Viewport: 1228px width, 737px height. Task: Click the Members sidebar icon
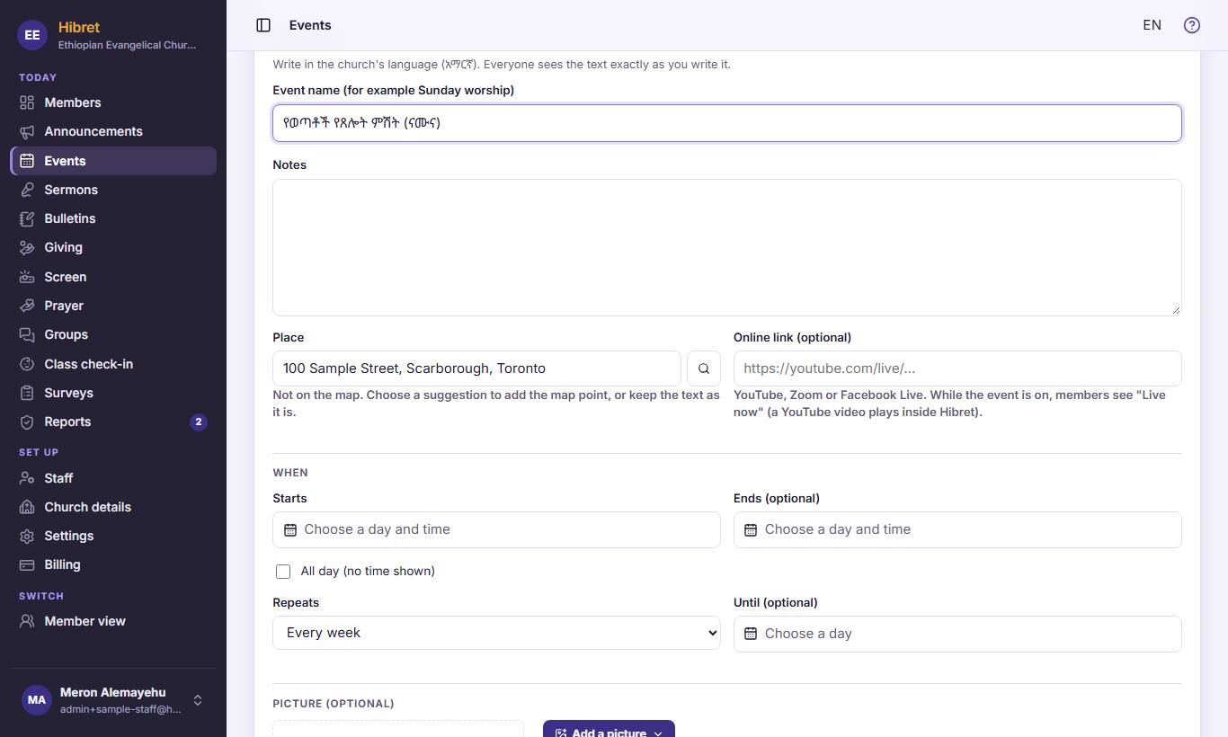click(27, 102)
